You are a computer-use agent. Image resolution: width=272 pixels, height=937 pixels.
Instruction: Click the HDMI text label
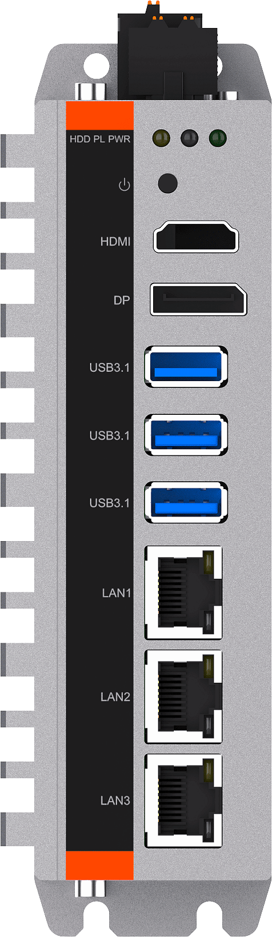click(x=115, y=242)
